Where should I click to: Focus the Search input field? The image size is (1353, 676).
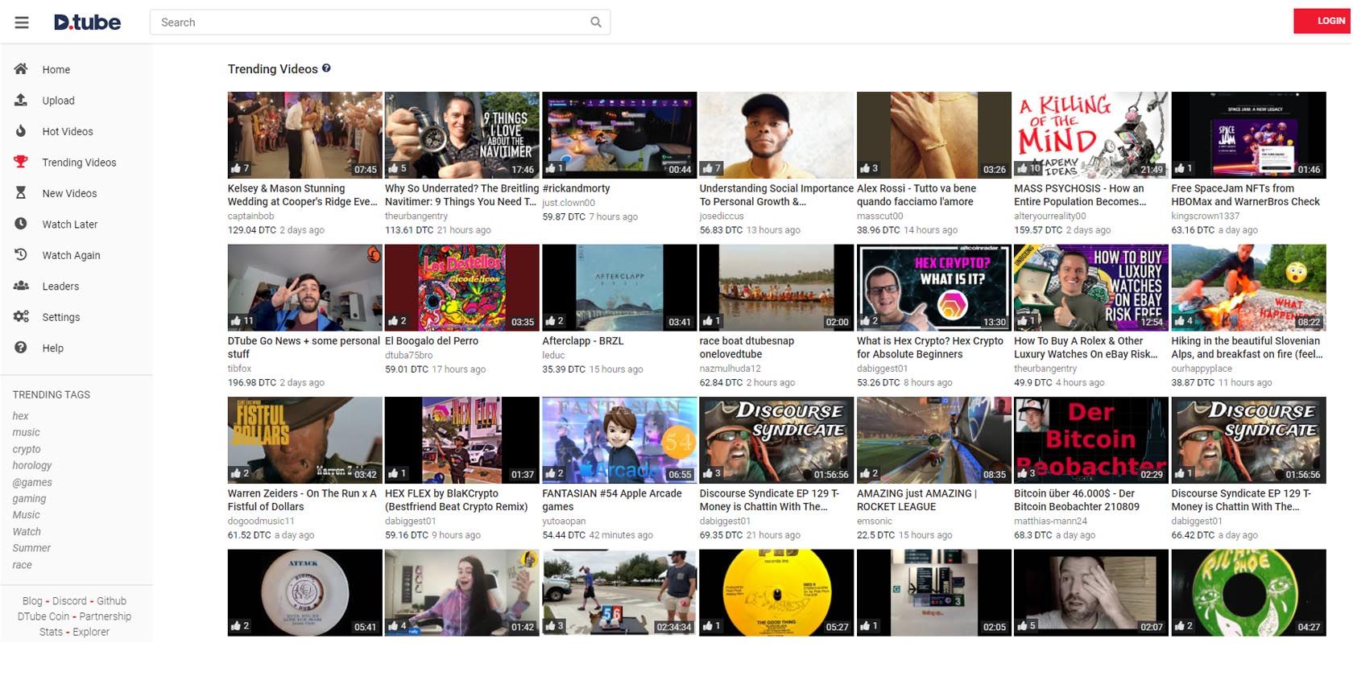pos(370,23)
